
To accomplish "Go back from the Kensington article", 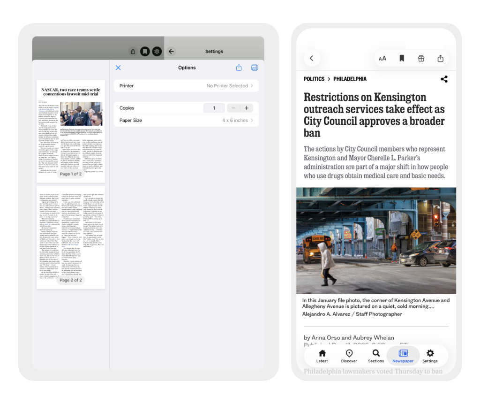I will coord(312,59).
